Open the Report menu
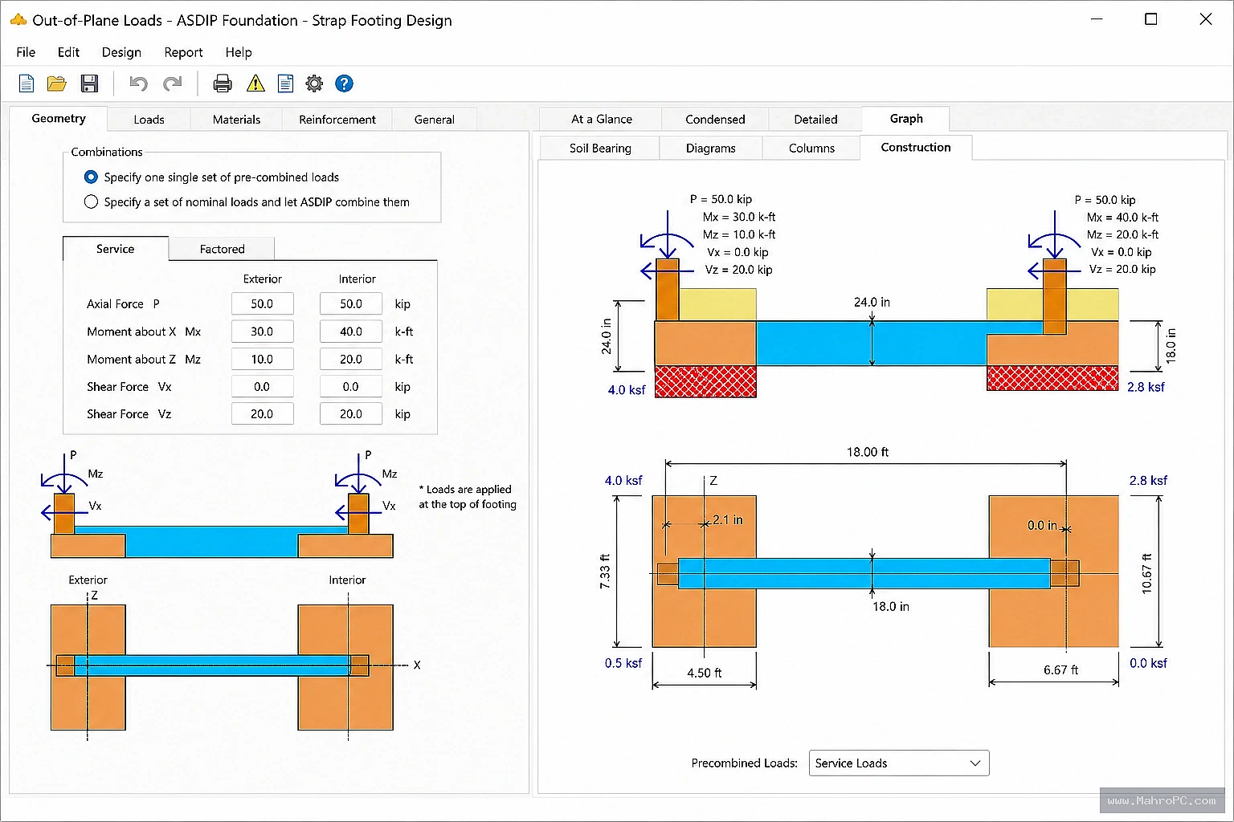 pyautogui.click(x=183, y=52)
